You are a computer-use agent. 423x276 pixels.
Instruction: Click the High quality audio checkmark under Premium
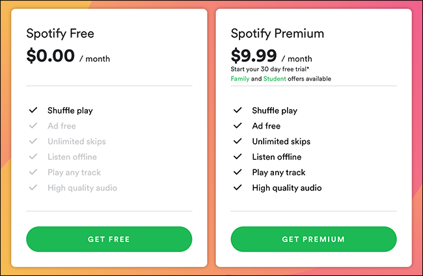[238, 188]
